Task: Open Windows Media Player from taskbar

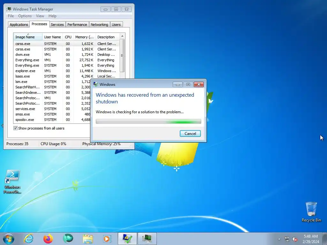Action: [107, 239]
